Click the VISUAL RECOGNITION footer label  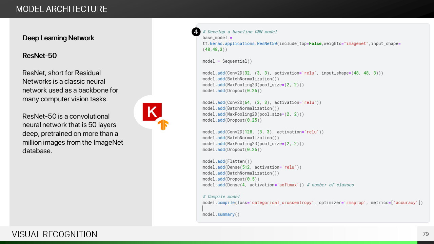(x=55, y=234)
